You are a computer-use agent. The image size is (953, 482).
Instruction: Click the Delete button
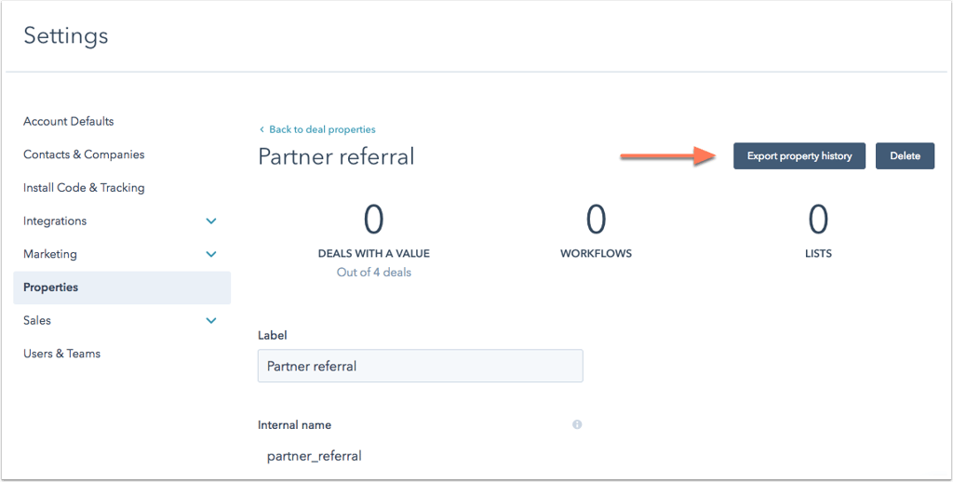(x=905, y=156)
